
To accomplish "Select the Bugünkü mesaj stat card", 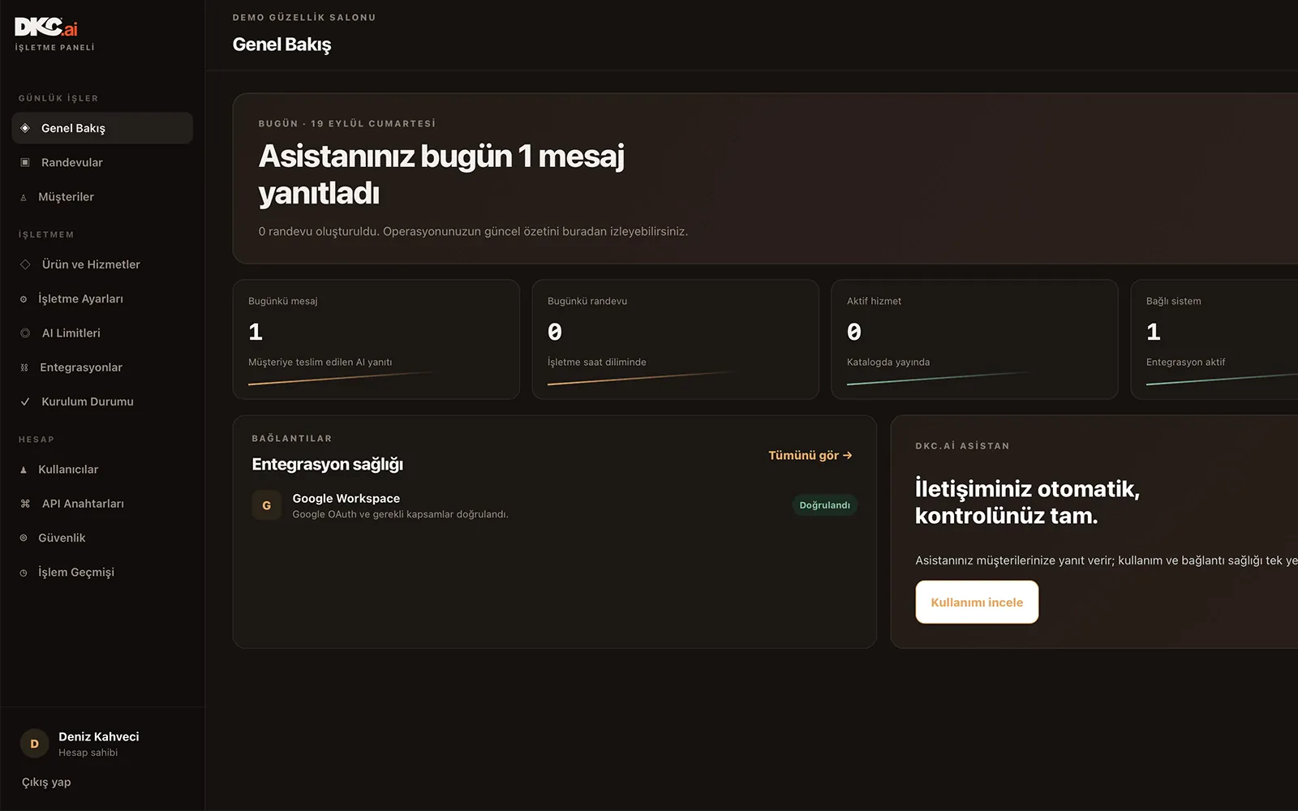I will point(376,340).
